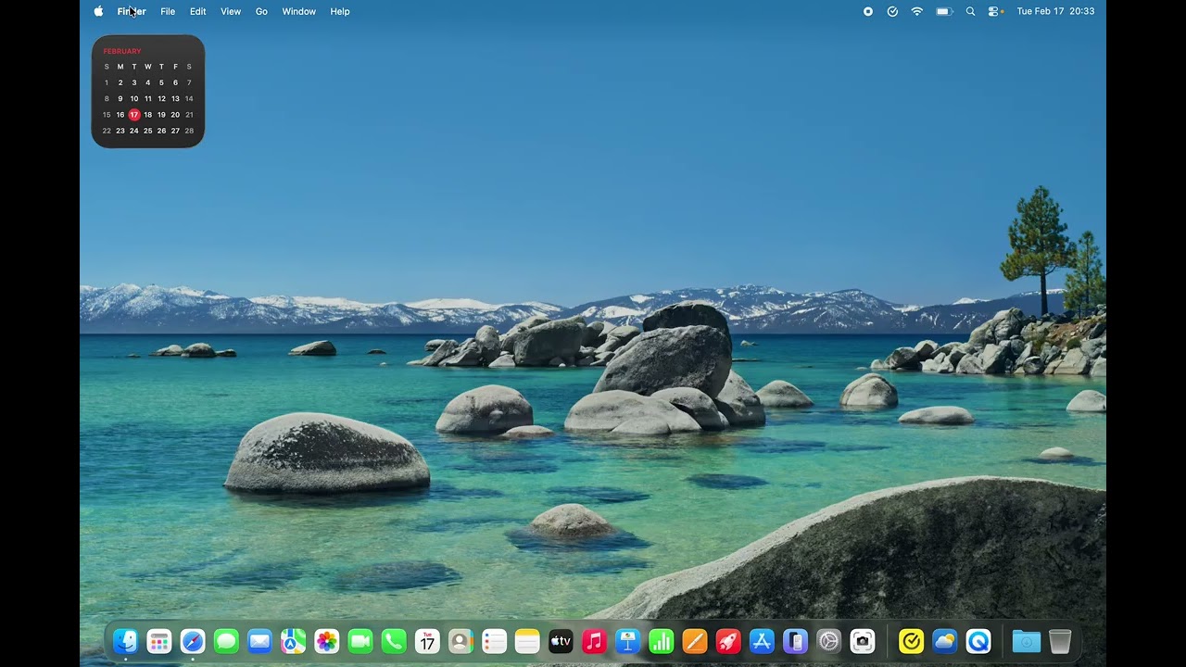Open the red rocket app icon
1186x667 pixels.
tap(728, 641)
